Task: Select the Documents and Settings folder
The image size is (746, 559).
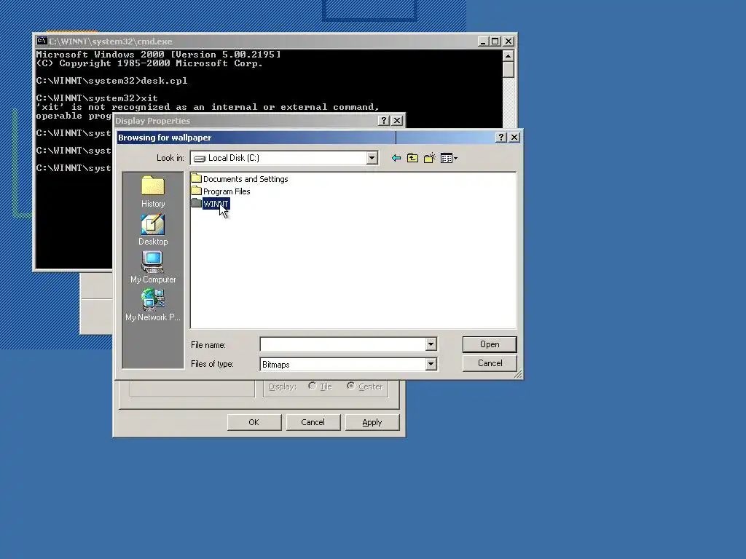Action: [239, 179]
